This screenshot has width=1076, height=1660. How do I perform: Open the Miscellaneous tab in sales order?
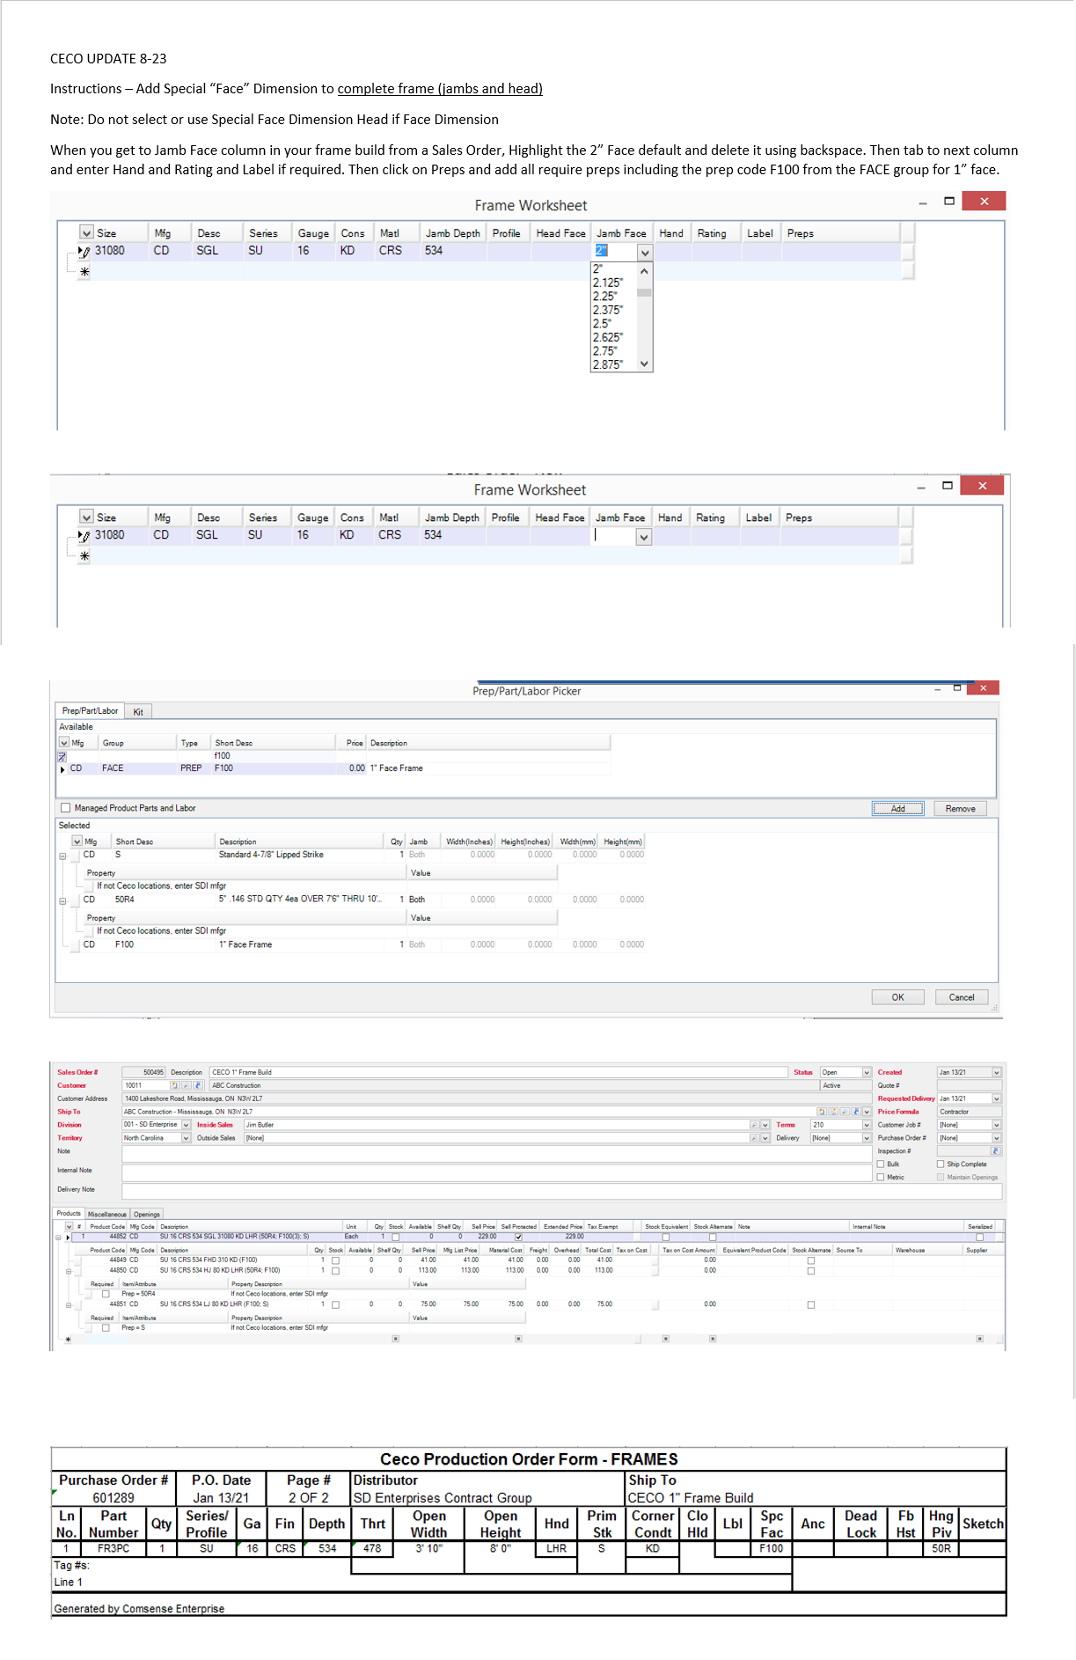[x=106, y=1215]
